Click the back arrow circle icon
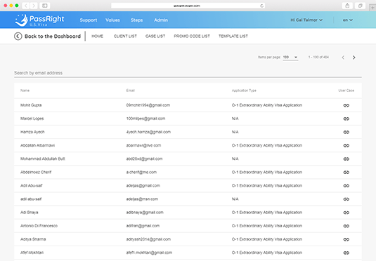 click(x=18, y=36)
